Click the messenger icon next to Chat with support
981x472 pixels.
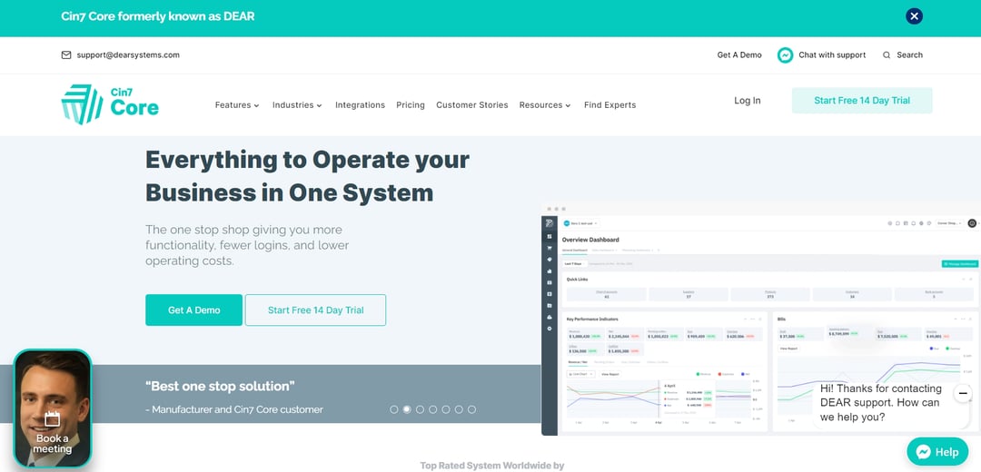point(785,55)
